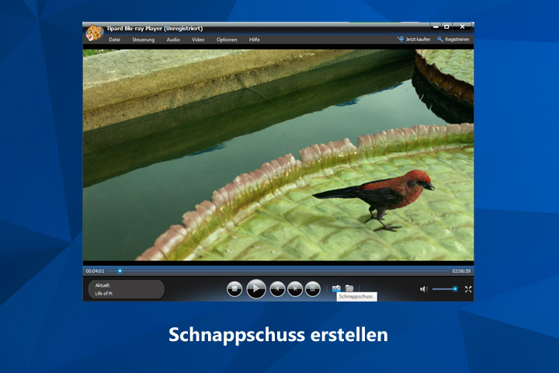Image resolution: width=559 pixels, height=373 pixels.
Task: Click the registration key icon
Action: pyautogui.click(x=440, y=40)
